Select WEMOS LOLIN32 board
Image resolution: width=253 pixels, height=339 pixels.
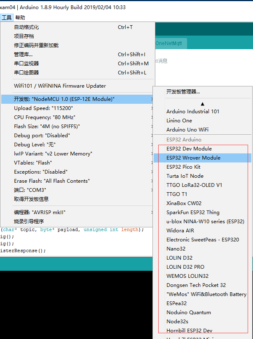pyautogui.click(x=202, y=276)
